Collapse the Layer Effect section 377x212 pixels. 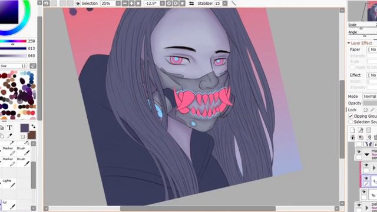pyautogui.click(x=349, y=43)
